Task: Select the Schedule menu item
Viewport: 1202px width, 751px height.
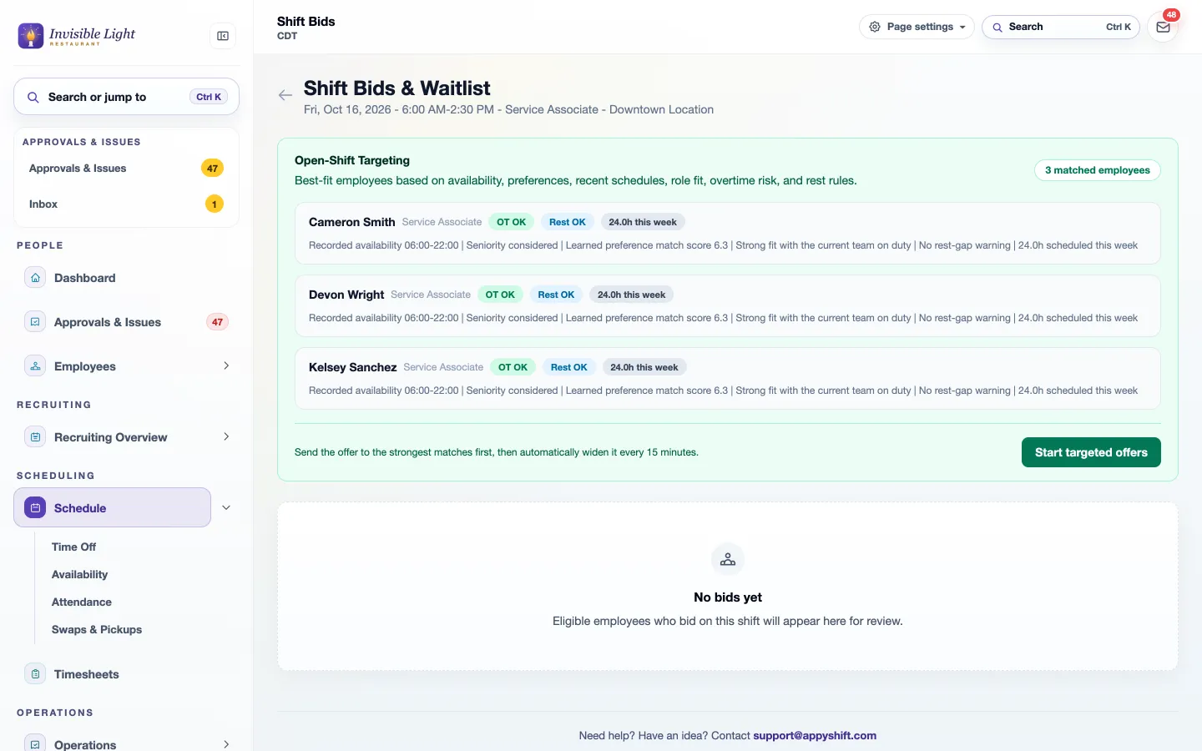Action: [x=112, y=507]
